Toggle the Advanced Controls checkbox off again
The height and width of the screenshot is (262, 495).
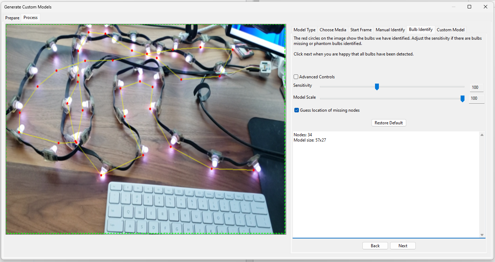(296, 77)
